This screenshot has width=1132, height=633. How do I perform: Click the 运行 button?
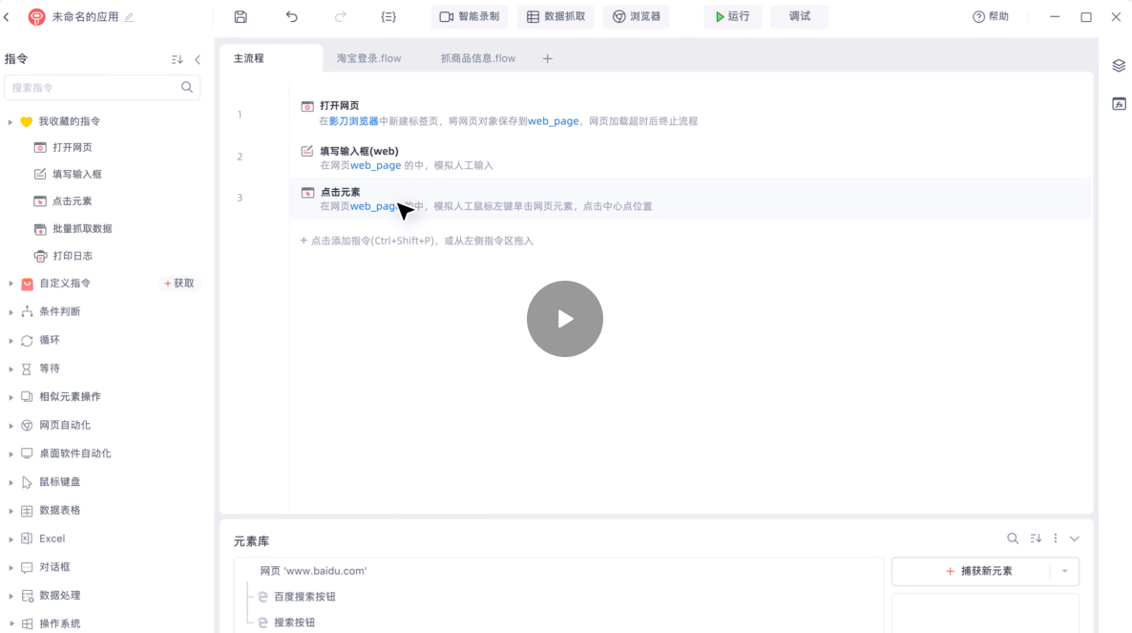tap(732, 16)
